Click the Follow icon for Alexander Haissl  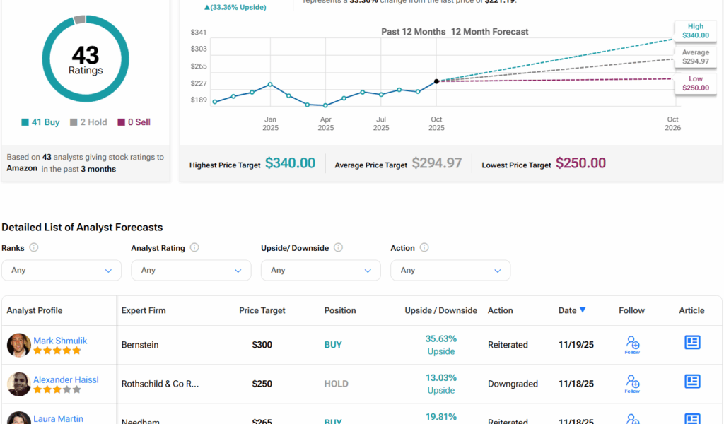632,383
